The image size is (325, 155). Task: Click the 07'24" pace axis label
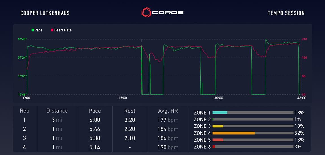[x=23, y=58]
